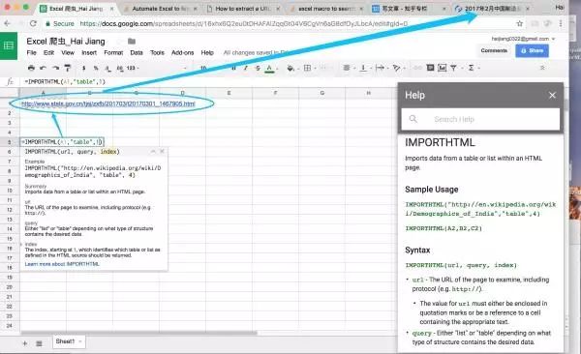Toggle strikethrough formatting
Image resolution: width=581 pixels, height=354 pixels.
coord(258,68)
